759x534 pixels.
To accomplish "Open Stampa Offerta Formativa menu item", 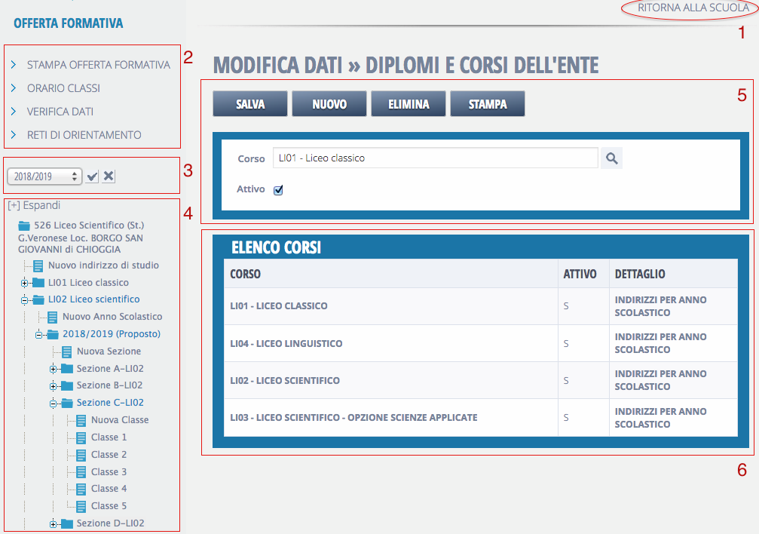I will [x=98, y=65].
